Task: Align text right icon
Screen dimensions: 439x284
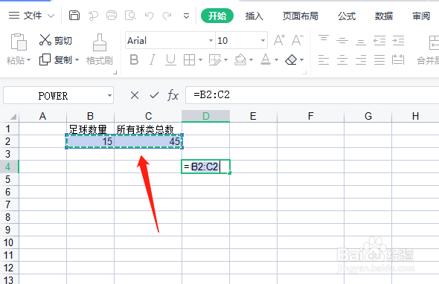Action: [361, 60]
